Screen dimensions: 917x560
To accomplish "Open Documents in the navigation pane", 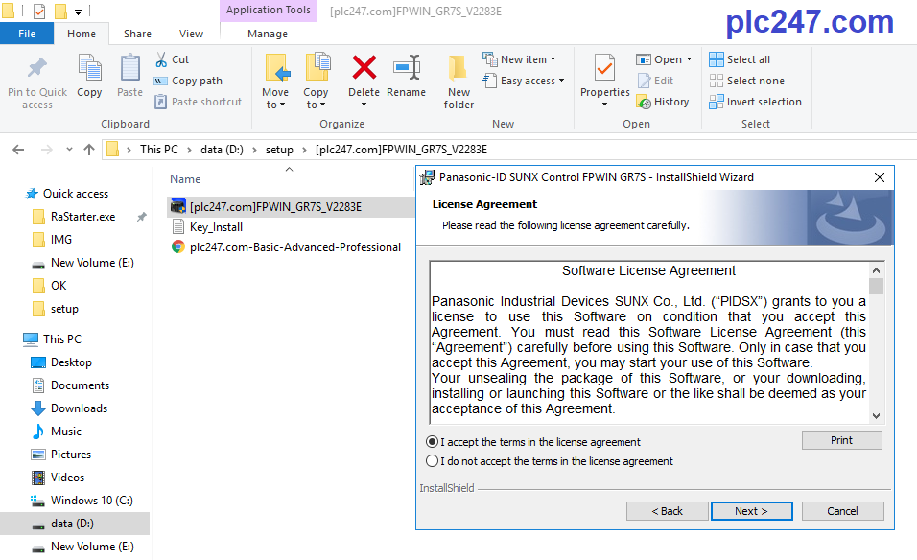I will click(x=80, y=385).
